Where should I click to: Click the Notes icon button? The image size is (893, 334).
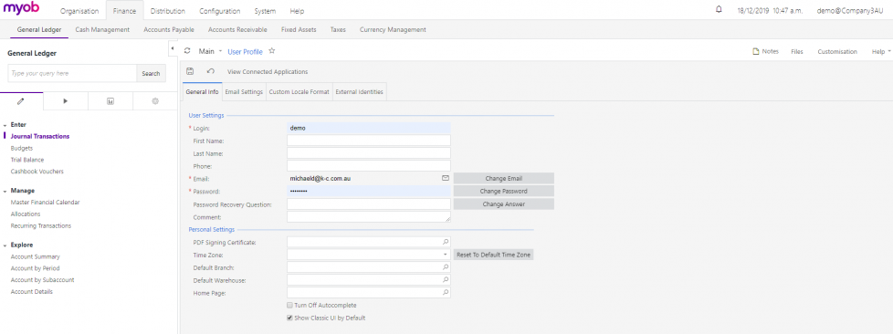coord(765,51)
